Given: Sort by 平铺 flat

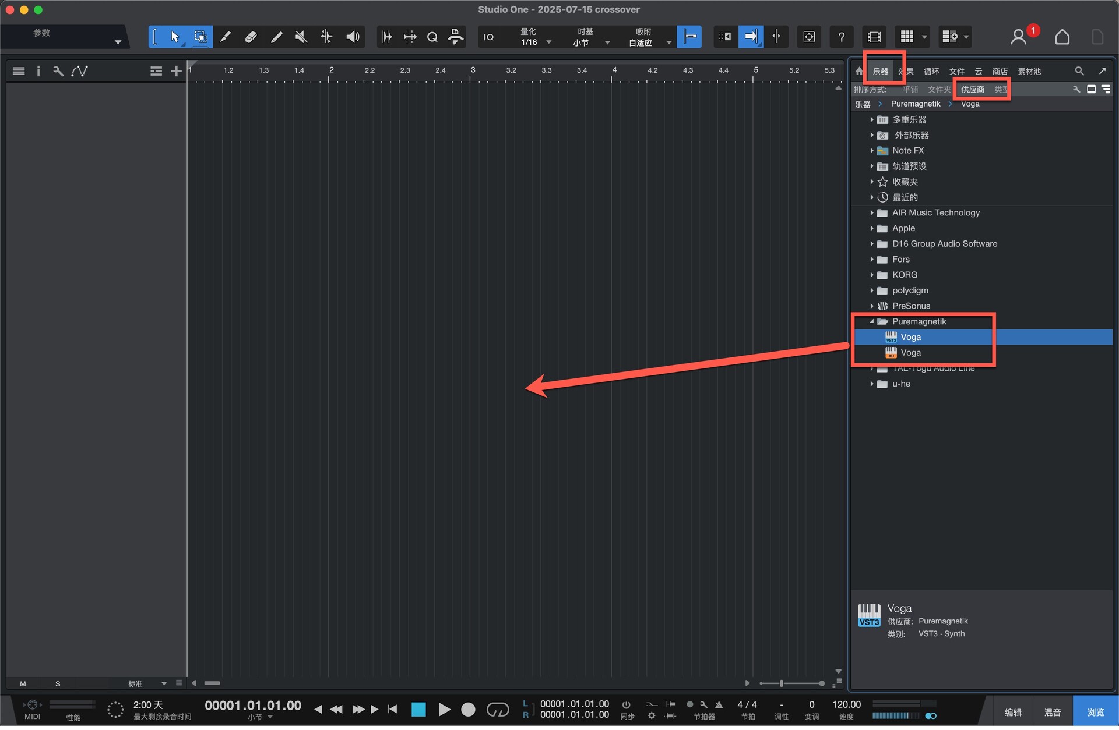Looking at the screenshot, I should coord(910,90).
